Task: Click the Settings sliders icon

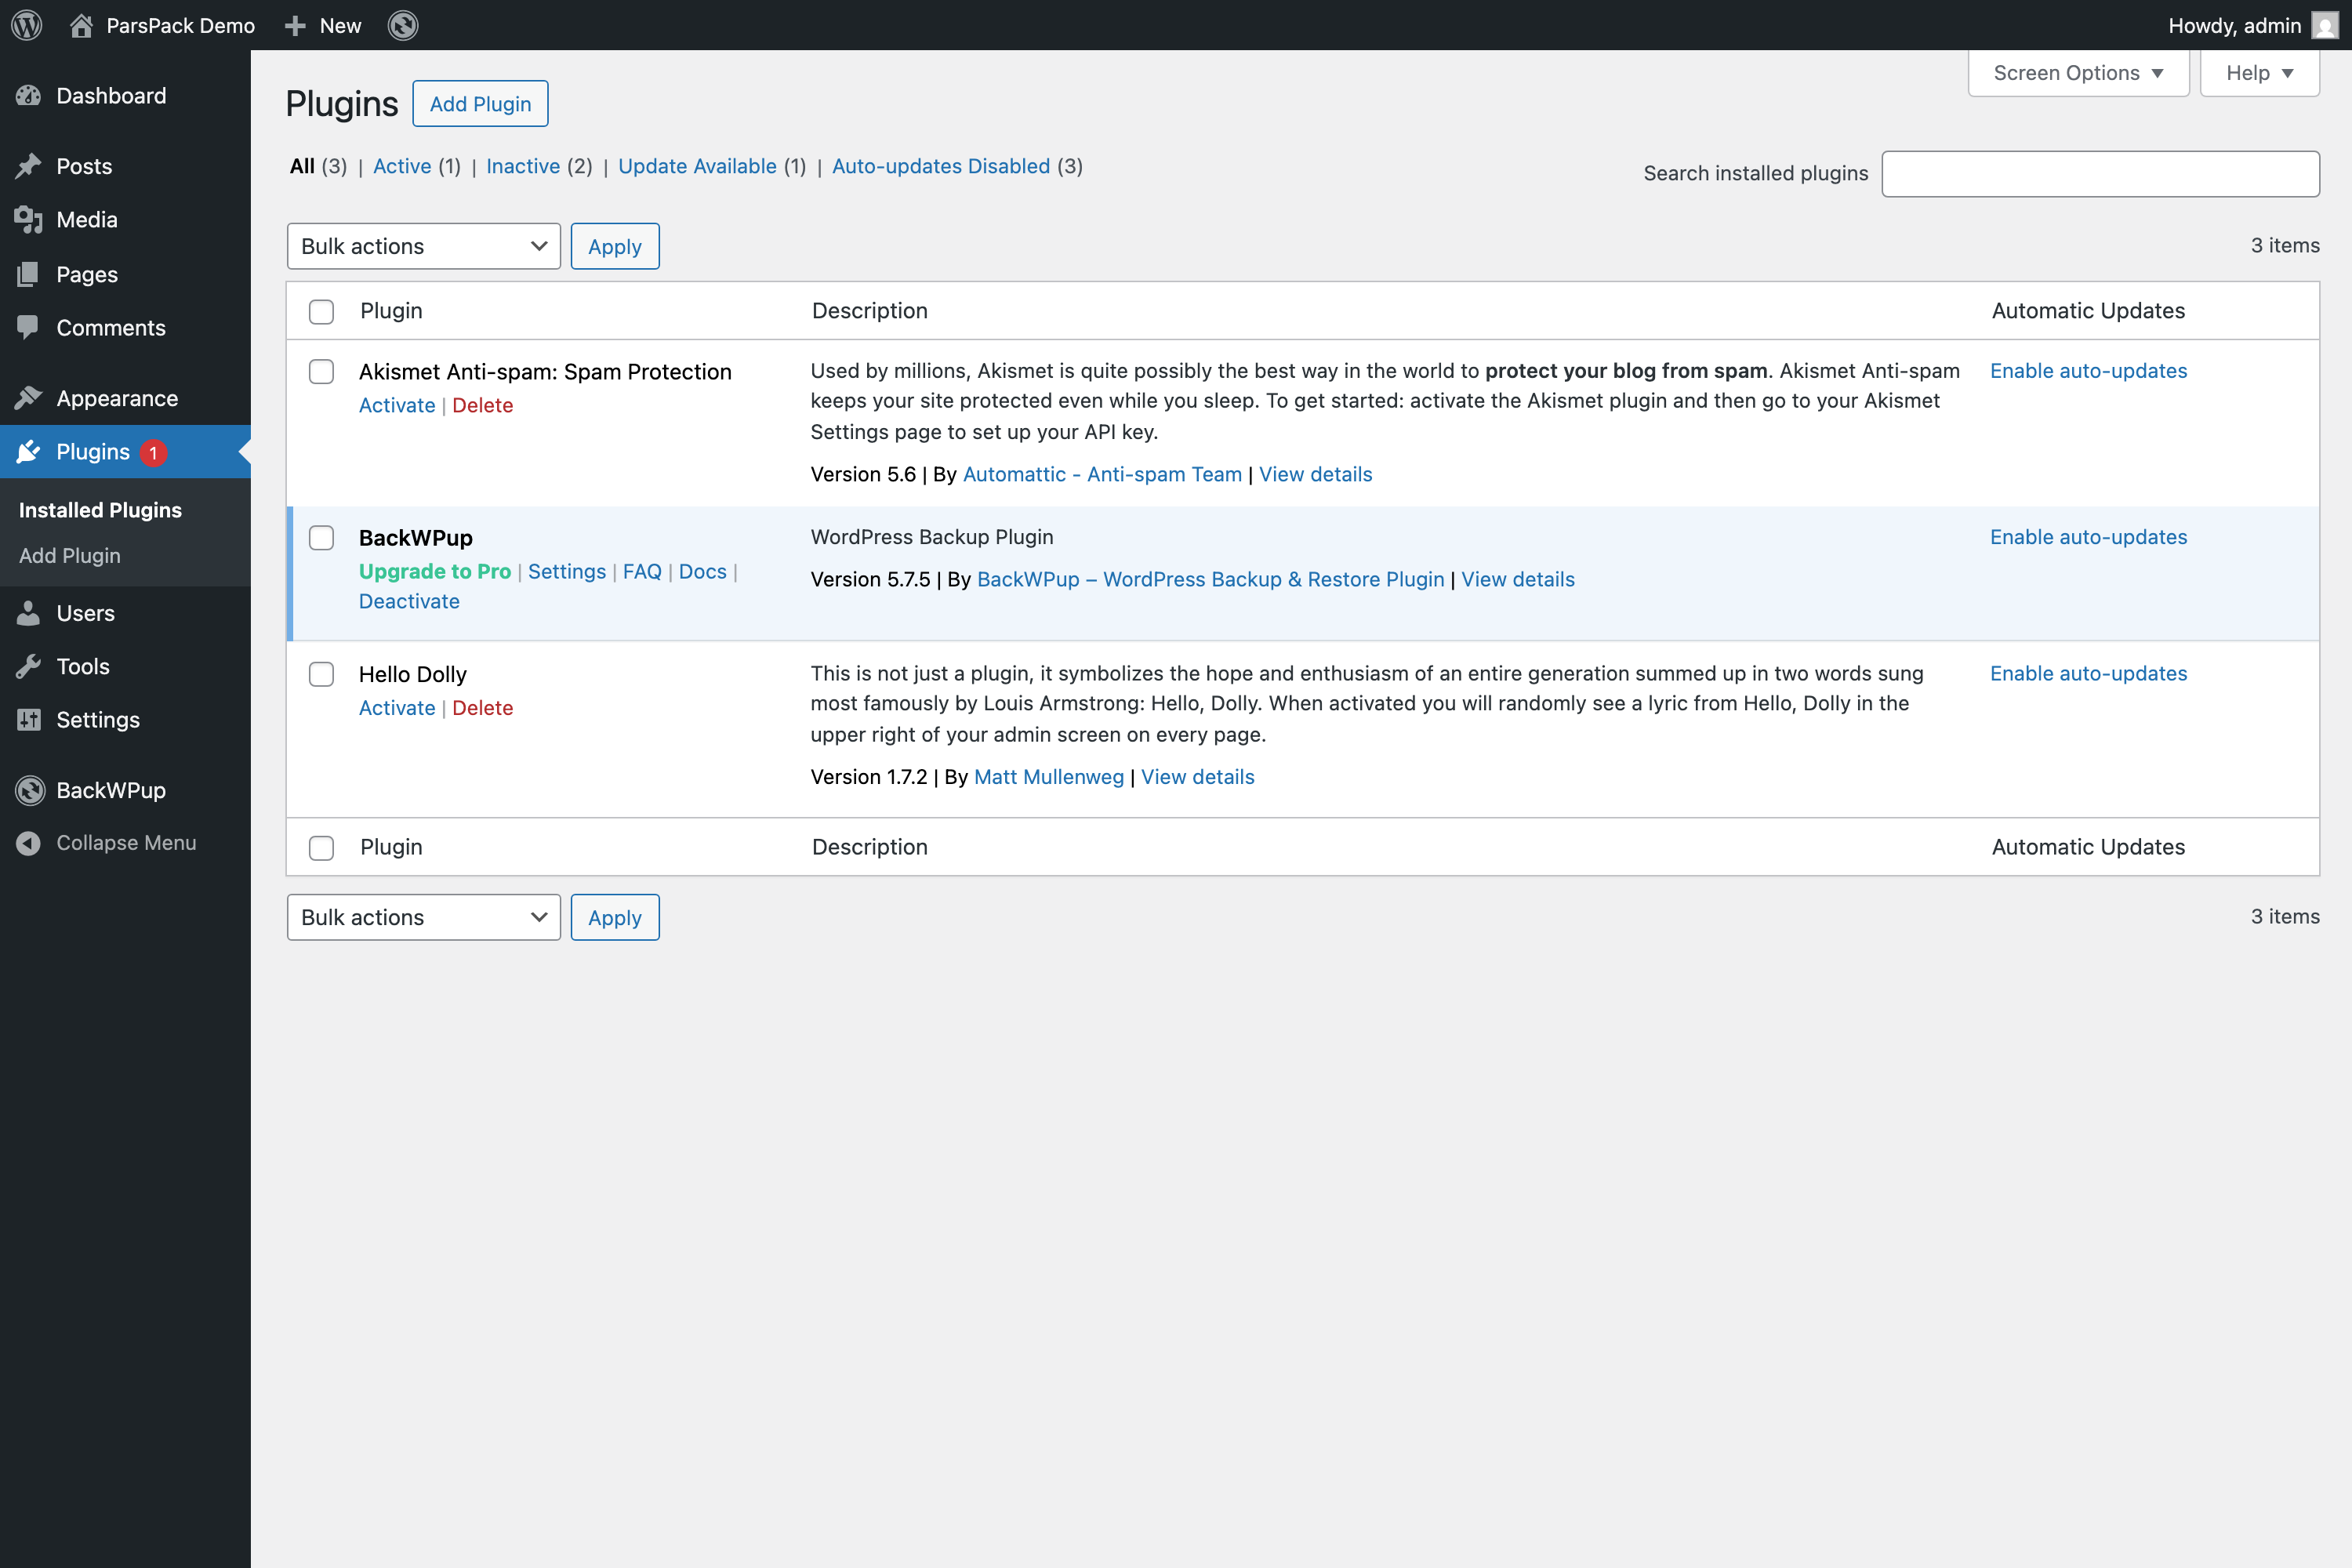Action: 28,720
